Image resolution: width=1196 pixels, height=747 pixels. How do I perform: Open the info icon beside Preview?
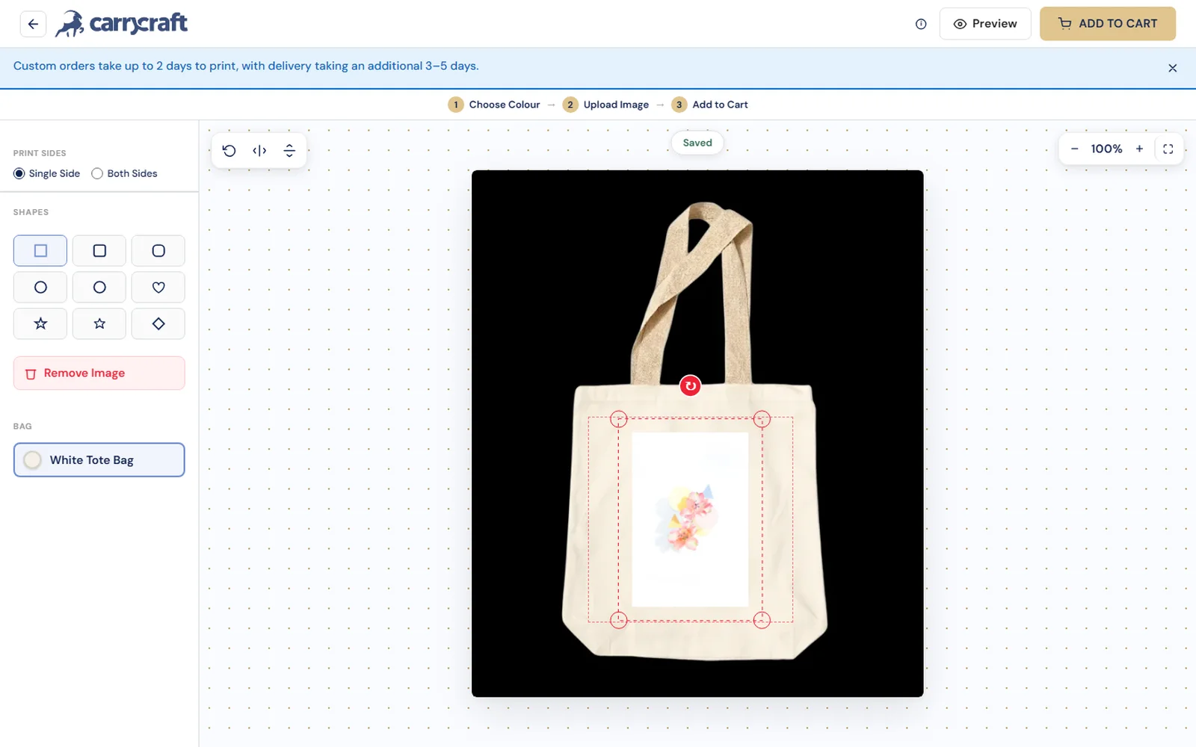pos(921,24)
